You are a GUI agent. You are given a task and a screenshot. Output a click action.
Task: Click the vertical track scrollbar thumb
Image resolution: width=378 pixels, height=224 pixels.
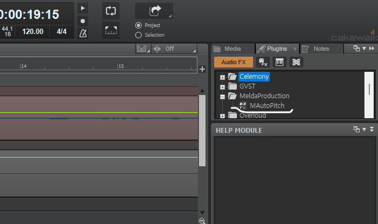(202, 131)
